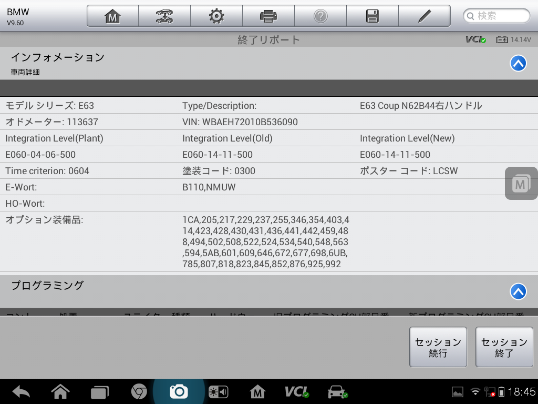Open VCI manager from the bottom bar
The image size is (538, 404).
297,391
